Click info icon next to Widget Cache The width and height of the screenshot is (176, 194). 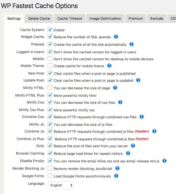pyautogui.click(x=116, y=37)
